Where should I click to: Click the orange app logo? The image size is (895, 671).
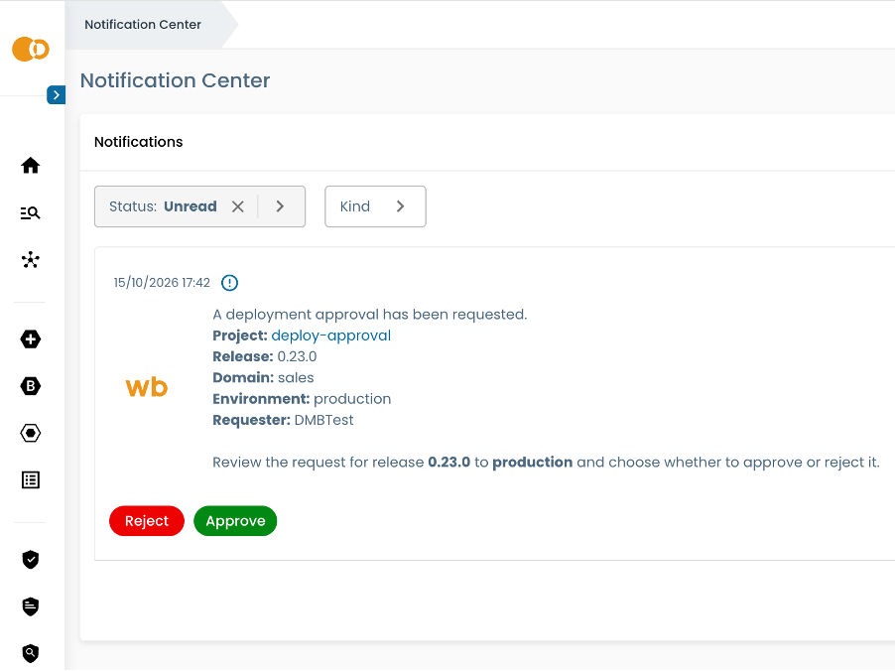(x=31, y=49)
